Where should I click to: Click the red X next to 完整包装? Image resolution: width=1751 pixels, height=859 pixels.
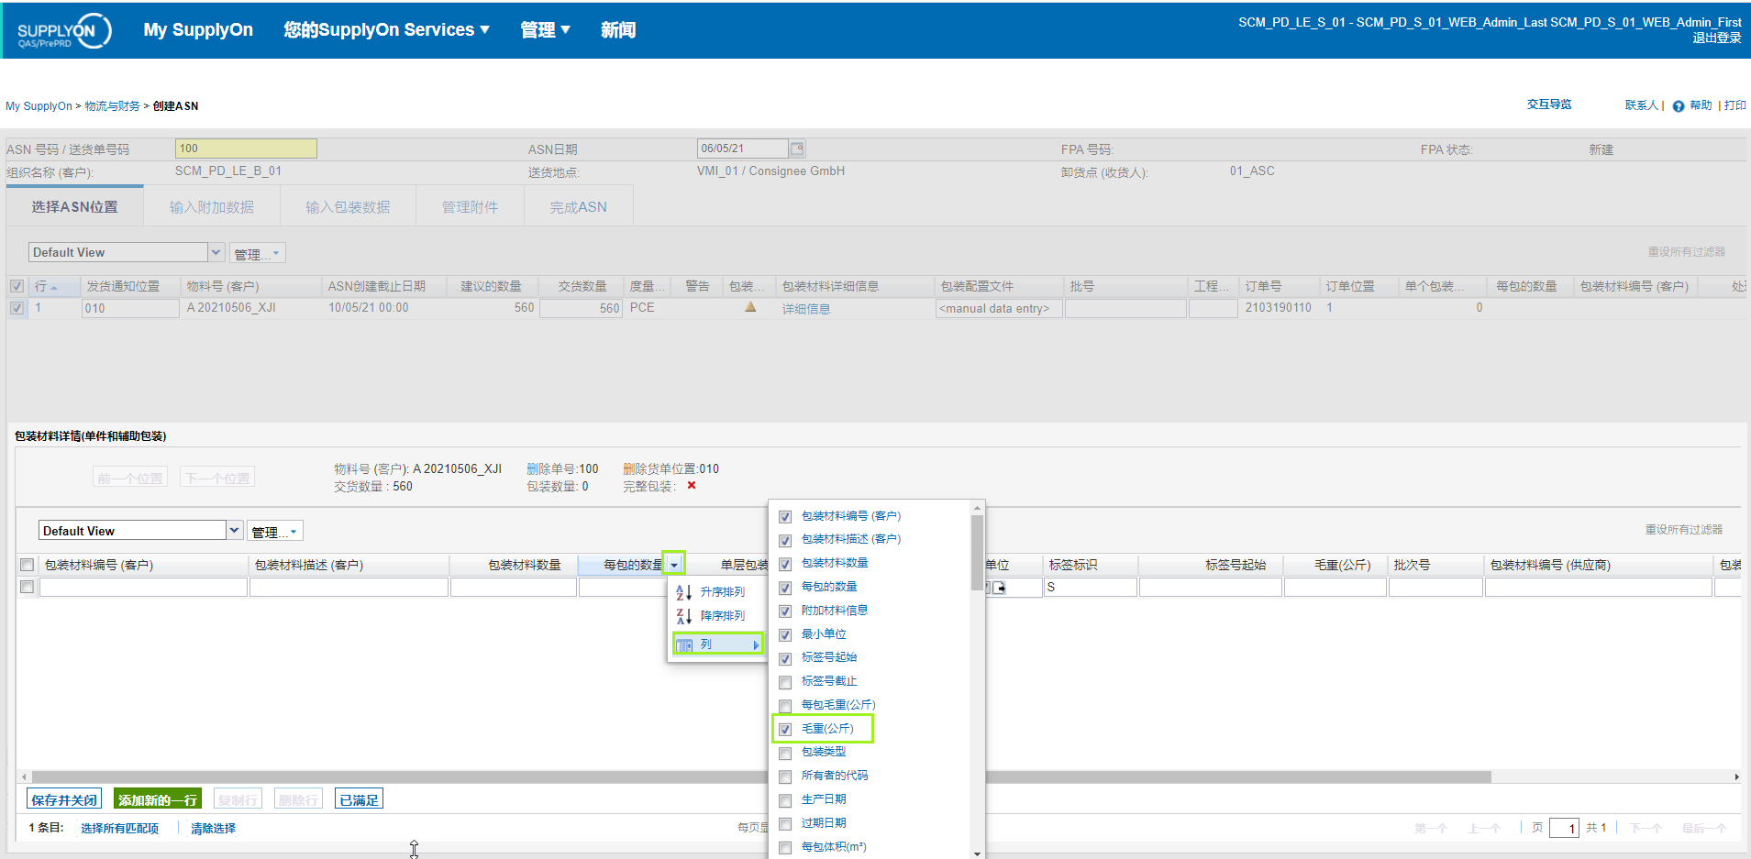pos(692,486)
